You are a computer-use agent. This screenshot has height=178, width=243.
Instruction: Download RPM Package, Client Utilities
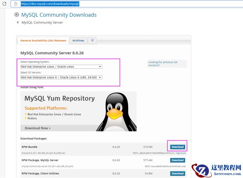pyautogui.click(x=178, y=173)
